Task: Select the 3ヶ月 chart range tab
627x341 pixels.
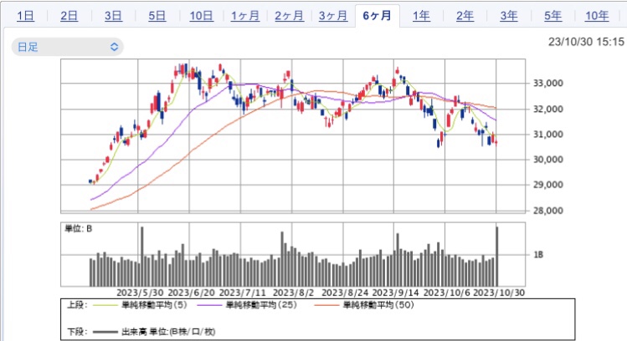Action: tap(333, 16)
